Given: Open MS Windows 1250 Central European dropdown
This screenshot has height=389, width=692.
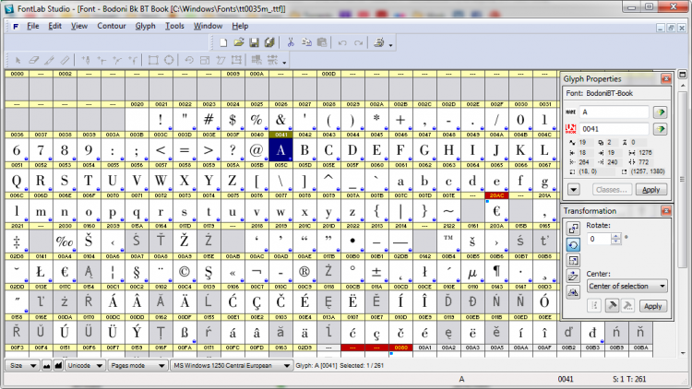Looking at the screenshot, I should [232, 365].
